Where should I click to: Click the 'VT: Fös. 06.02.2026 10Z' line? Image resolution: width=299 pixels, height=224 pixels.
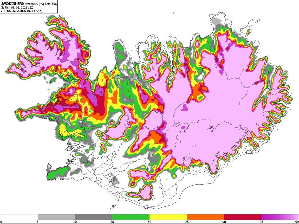(16, 11)
